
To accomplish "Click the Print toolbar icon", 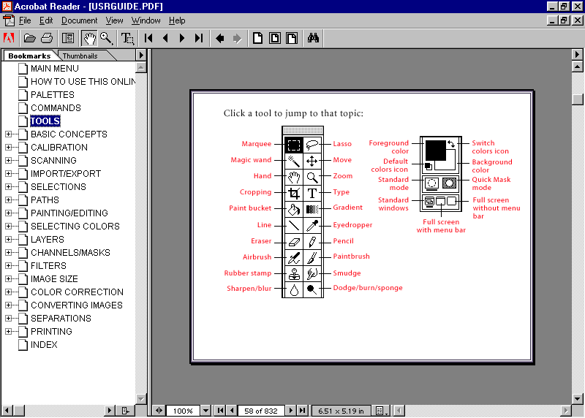I will pos(47,38).
